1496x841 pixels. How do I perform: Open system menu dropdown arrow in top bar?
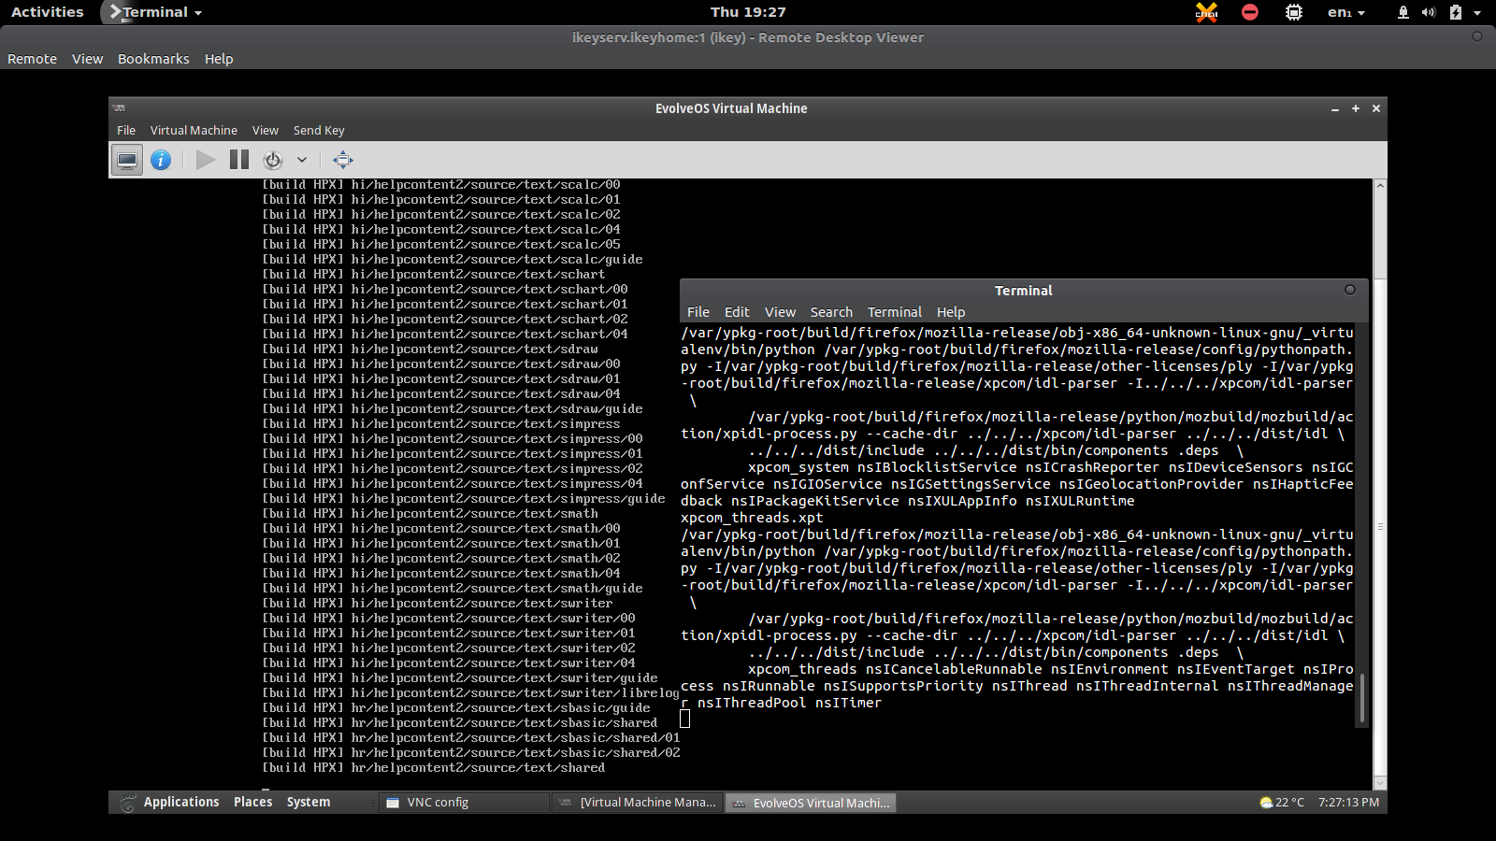(1477, 13)
